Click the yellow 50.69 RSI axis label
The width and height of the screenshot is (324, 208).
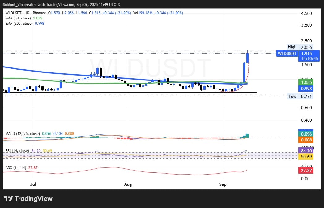click(x=306, y=157)
